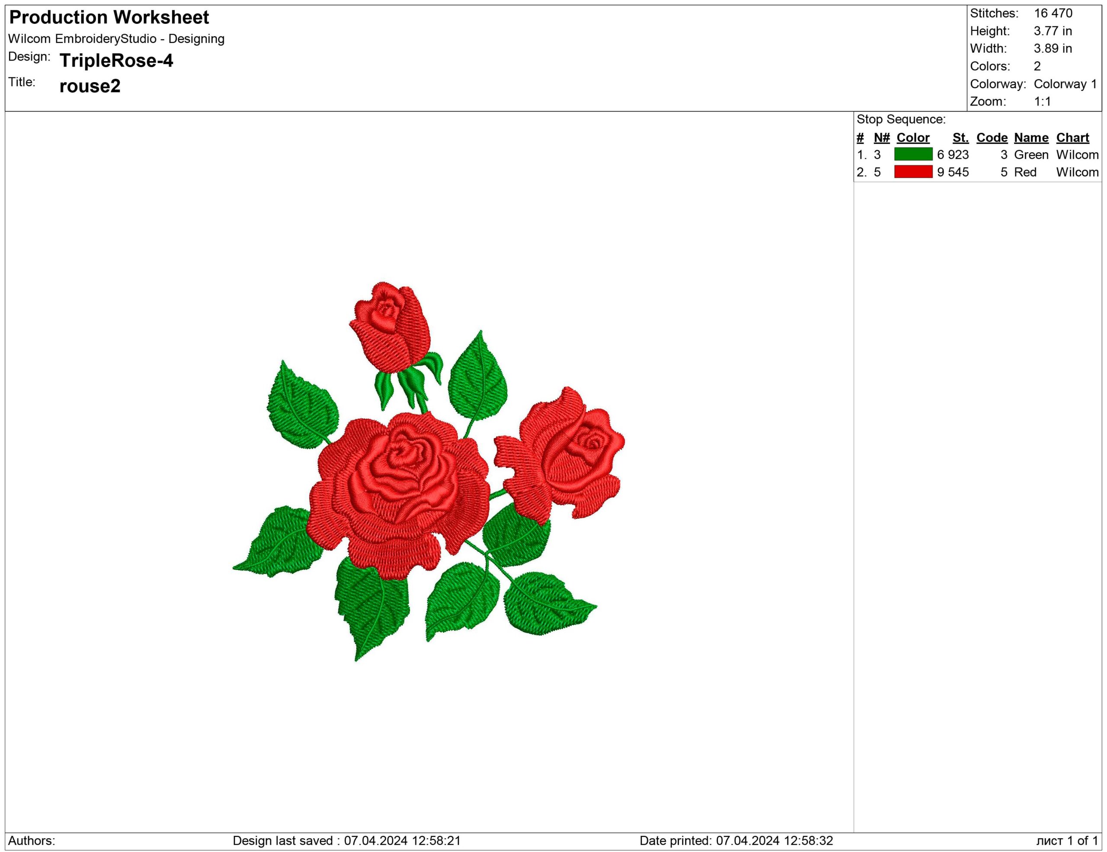Click the Name column header
1107x852 pixels.
pyautogui.click(x=1030, y=138)
